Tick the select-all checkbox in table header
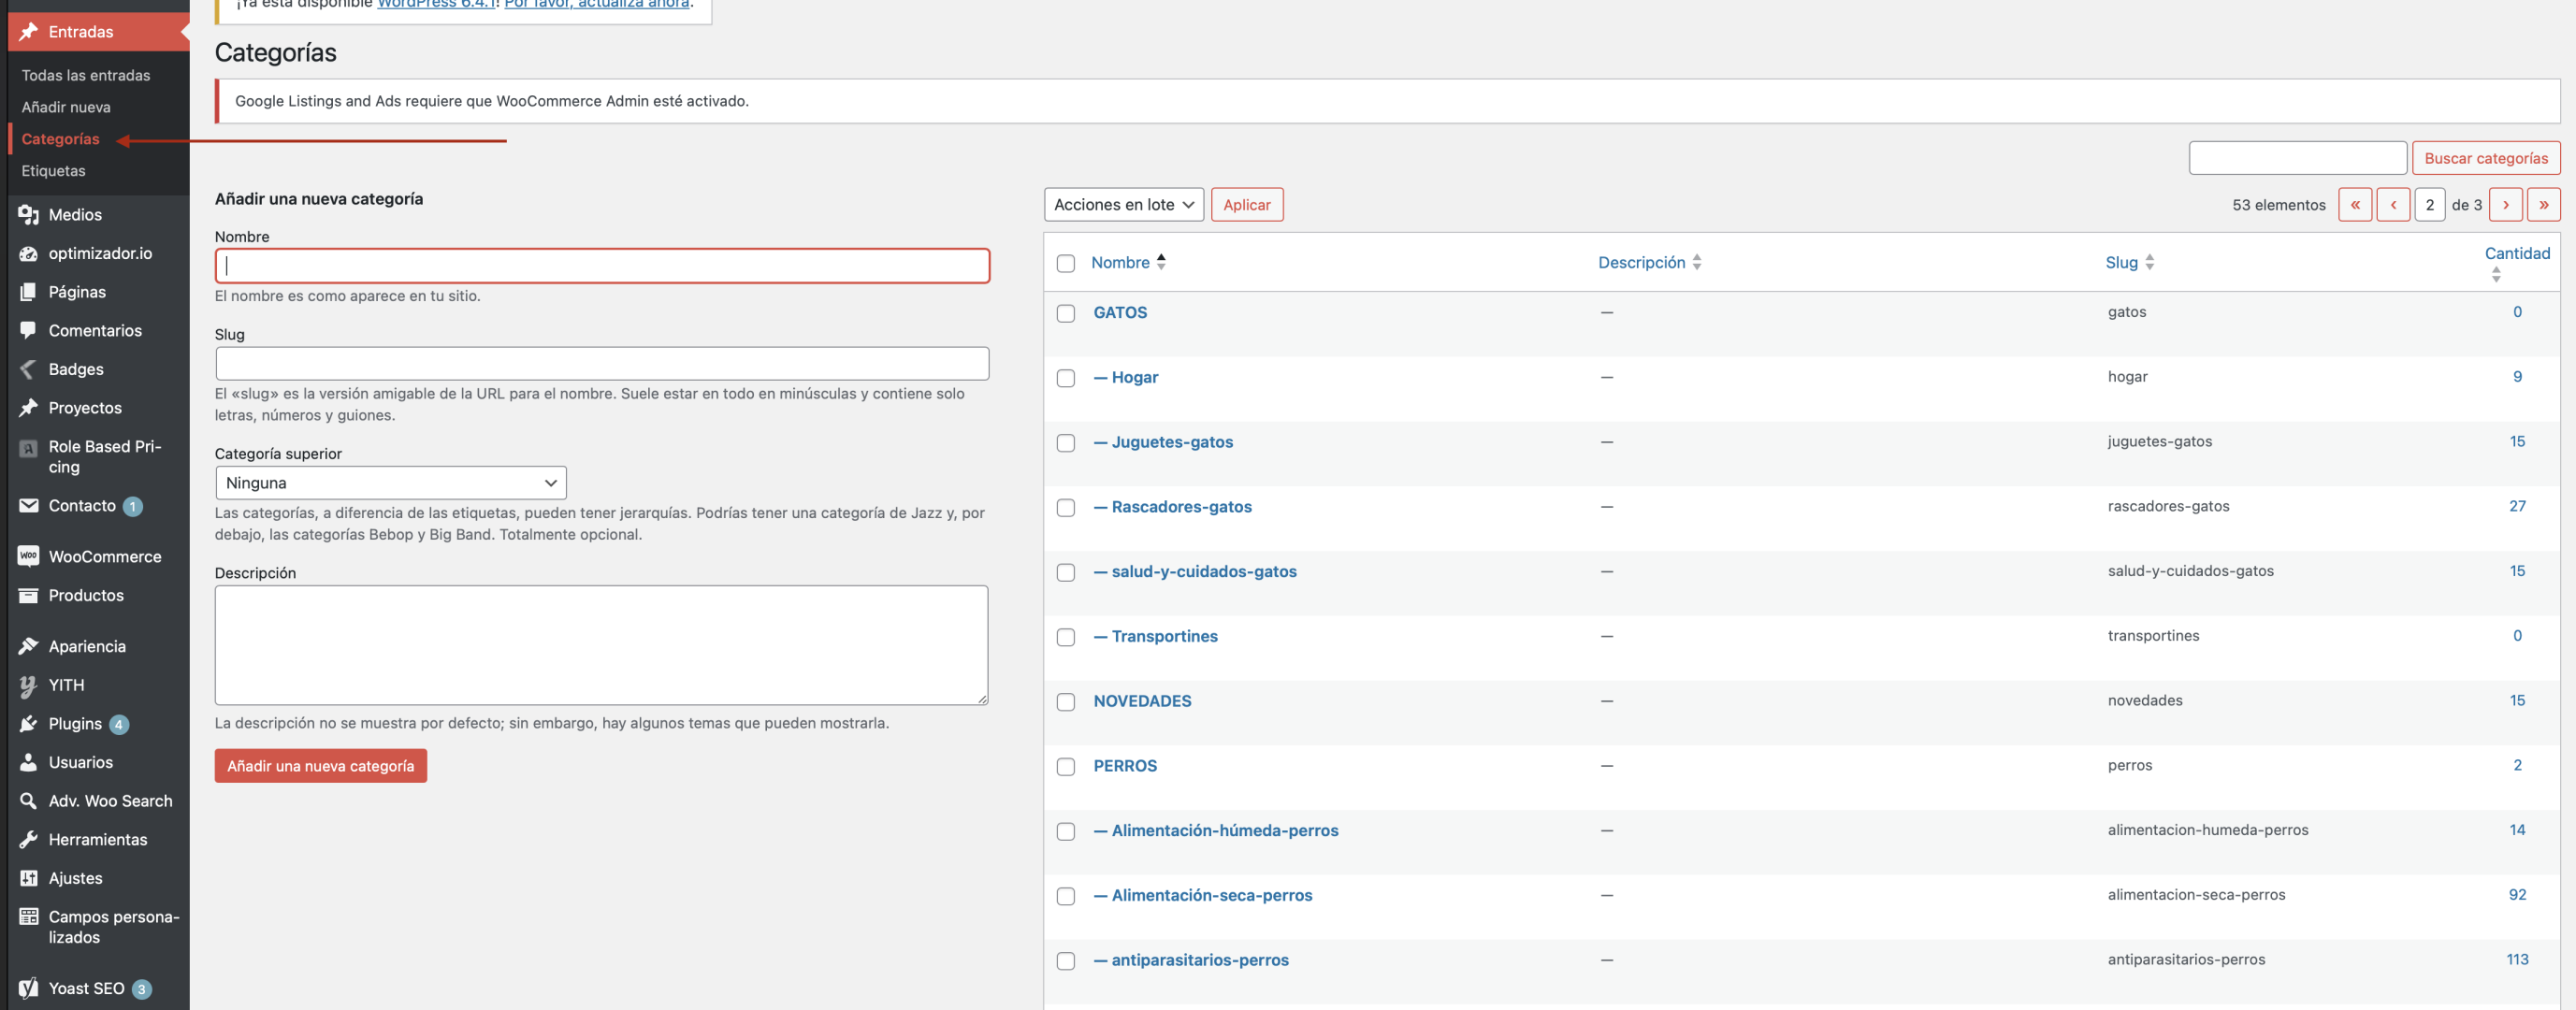The height and width of the screenshot is (1010, 2576). pyautogui.click(x=1066, y=263)
